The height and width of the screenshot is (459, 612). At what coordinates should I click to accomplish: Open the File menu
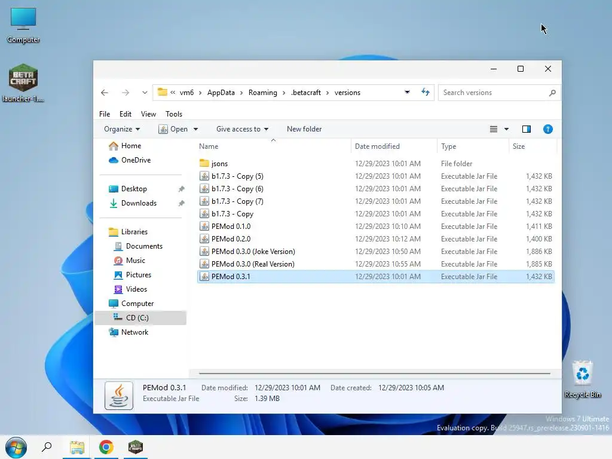(105, 114)
